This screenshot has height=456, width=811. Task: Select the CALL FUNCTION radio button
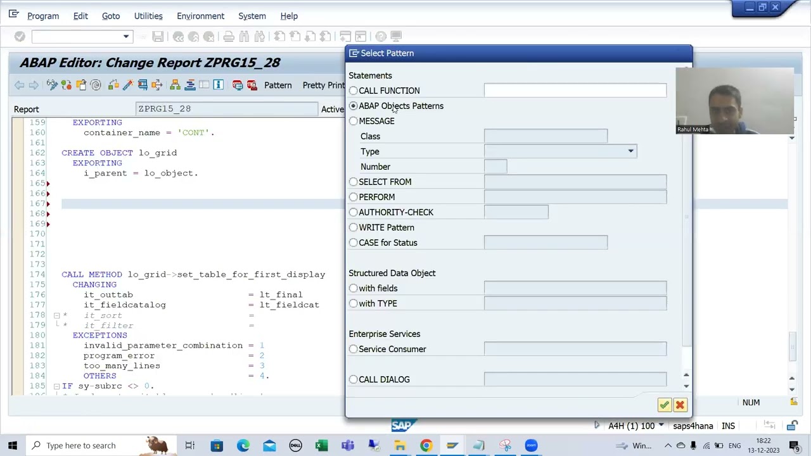pyautogui.click(x=353, y=91)
